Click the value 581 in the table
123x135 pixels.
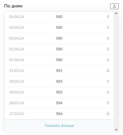coord(59,71)
